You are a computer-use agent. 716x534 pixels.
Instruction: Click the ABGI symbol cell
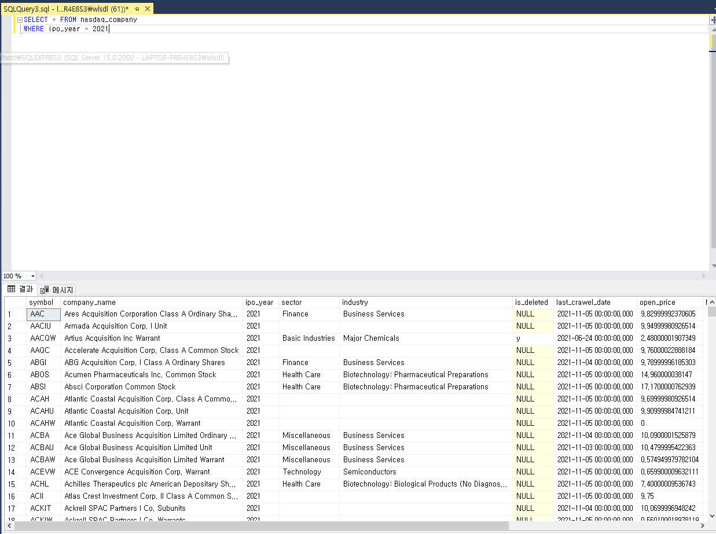(x=43, y=363)
